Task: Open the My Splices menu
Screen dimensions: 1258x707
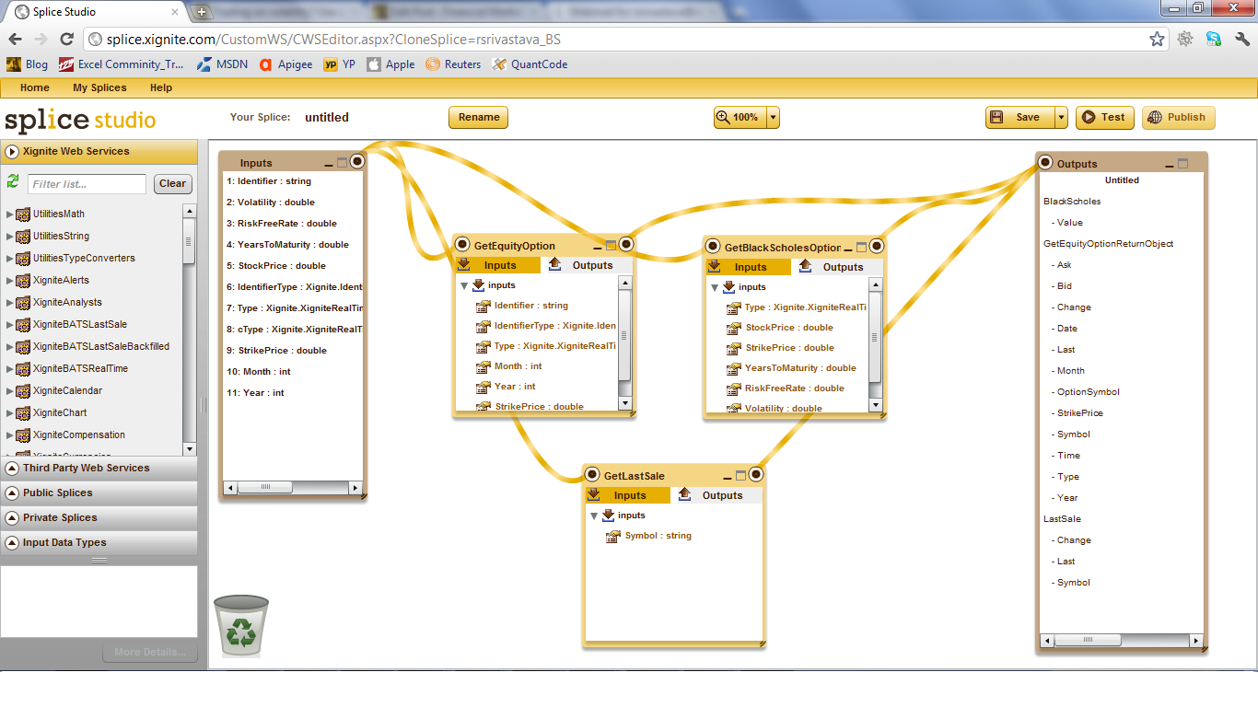Action: [x=99, y=87]
